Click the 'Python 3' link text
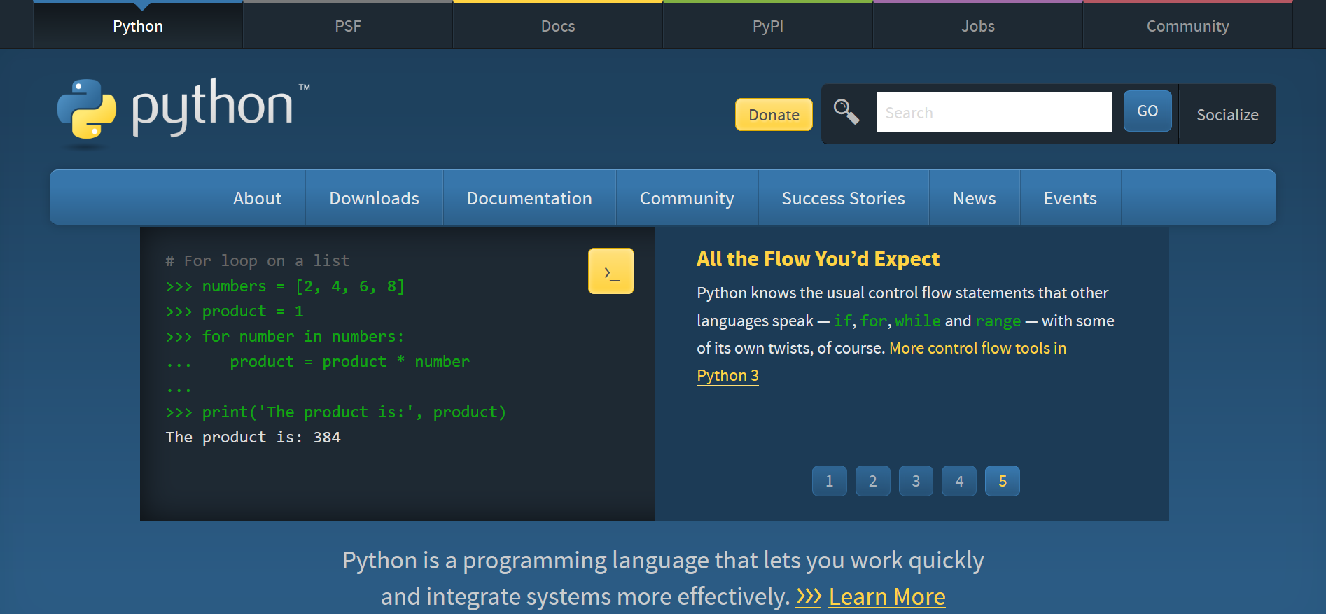Image resolution: width=1326 pixels, height=614 pixels. (727, 375)
